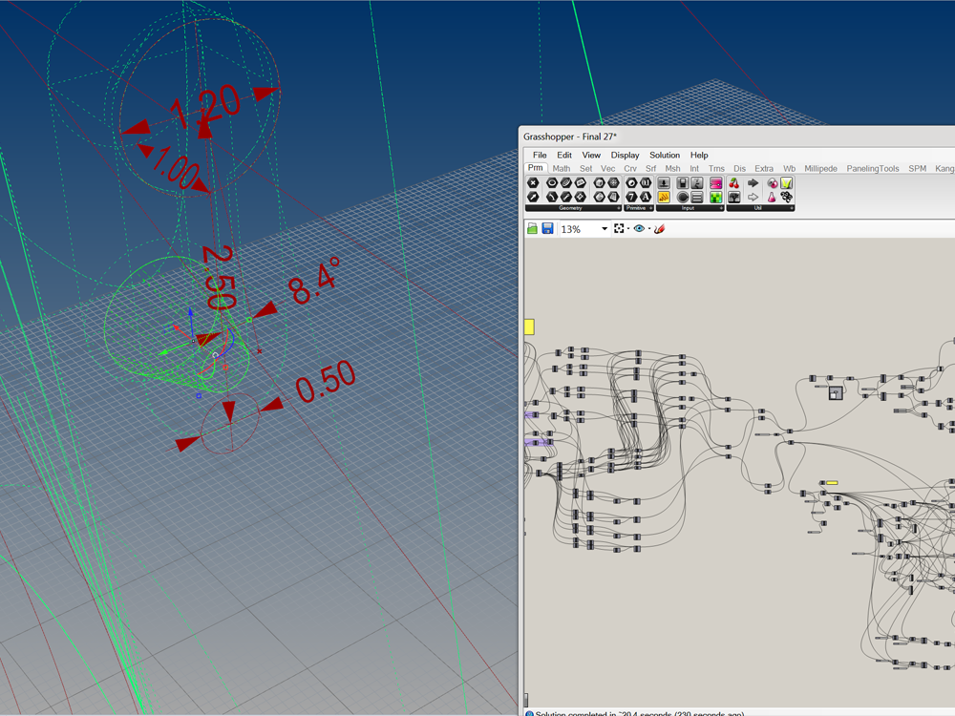Switch to the PanelingTools tab
The width and height of the screenshot is (955, 716).
[x=873, y=169]
